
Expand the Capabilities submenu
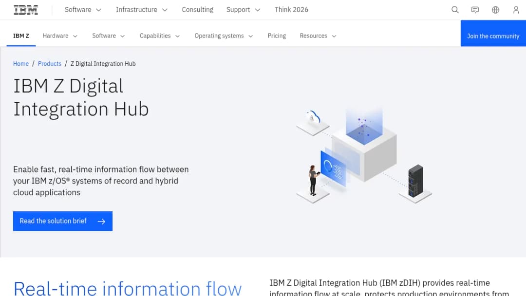[x=160, y=36]
